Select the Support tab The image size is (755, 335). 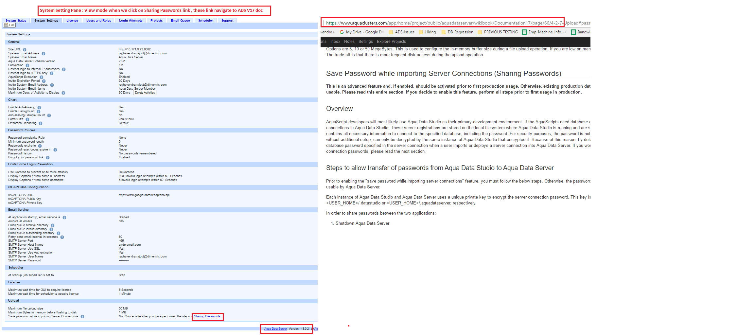pos(227,20)
